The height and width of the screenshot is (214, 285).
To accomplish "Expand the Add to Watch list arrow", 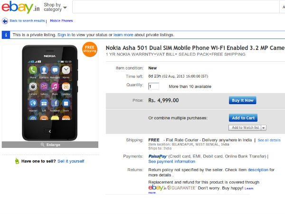I will (264, 127).
